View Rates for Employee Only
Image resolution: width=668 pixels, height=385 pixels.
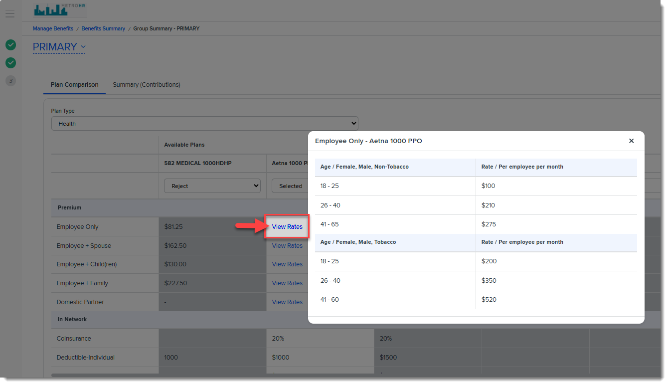click(x=287, y=227)
